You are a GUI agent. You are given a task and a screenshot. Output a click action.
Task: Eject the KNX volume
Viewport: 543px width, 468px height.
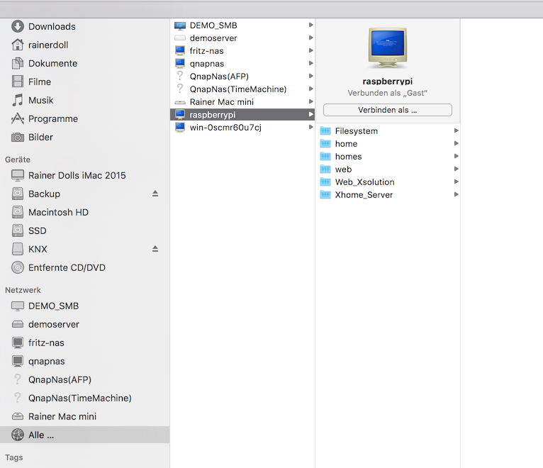tap(155, 249)
